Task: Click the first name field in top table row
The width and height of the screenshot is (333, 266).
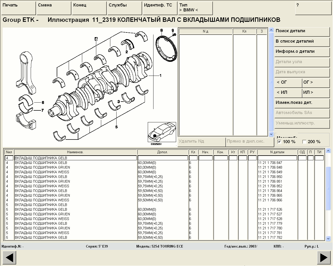Action: click(75, 158)
